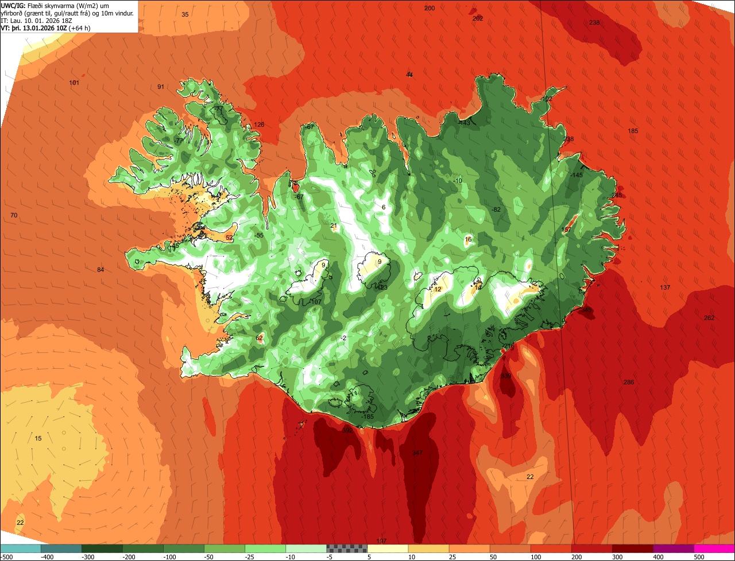The image size is (735, 561).
Task: Click the flux value 126 east of the Westfjords
Action: coord(260,125)
